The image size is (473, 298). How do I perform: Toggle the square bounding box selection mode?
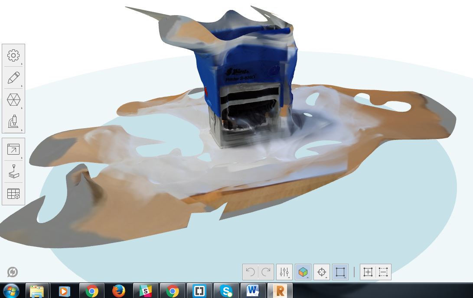pyautogui.click(x=340, y=272)
